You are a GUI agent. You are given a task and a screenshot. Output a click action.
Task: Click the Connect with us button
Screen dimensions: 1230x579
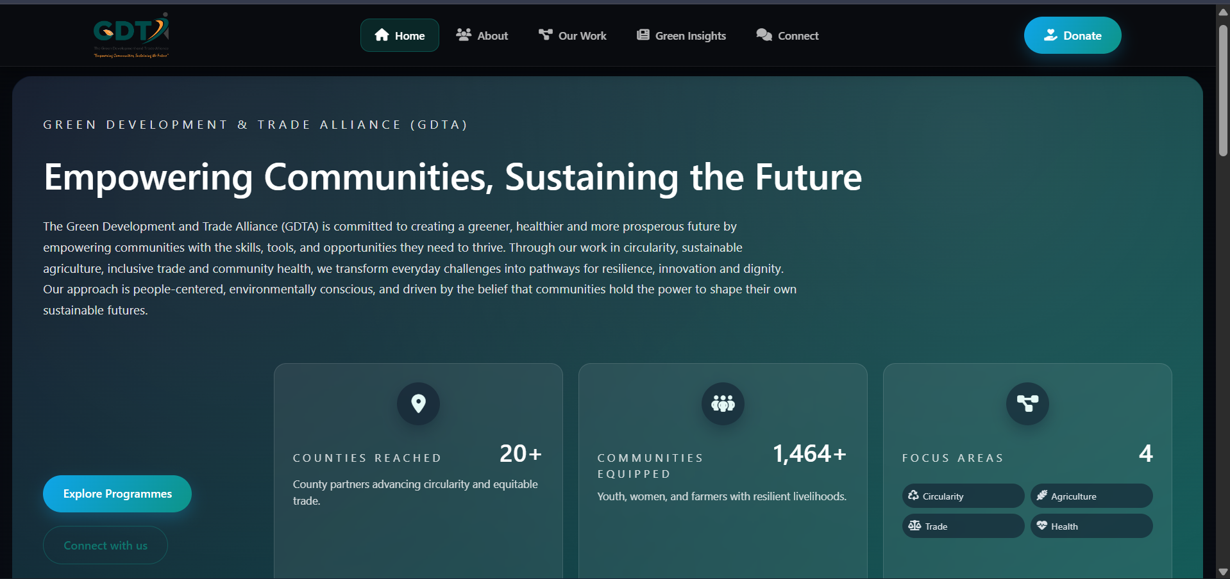[x=105, y=544]
